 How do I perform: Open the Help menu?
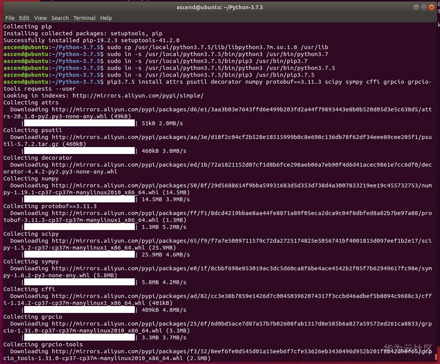(106, 18)
